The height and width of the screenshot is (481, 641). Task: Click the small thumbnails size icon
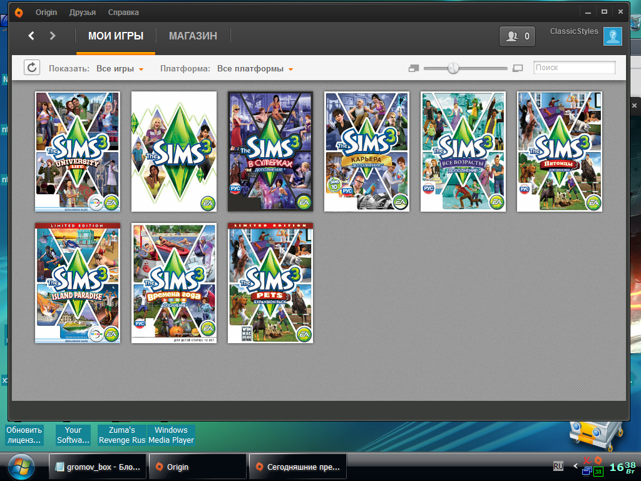click(413, 68)
